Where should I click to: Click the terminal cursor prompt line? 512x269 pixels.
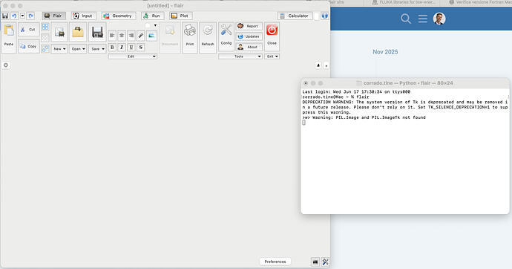(x=304, y=123)
